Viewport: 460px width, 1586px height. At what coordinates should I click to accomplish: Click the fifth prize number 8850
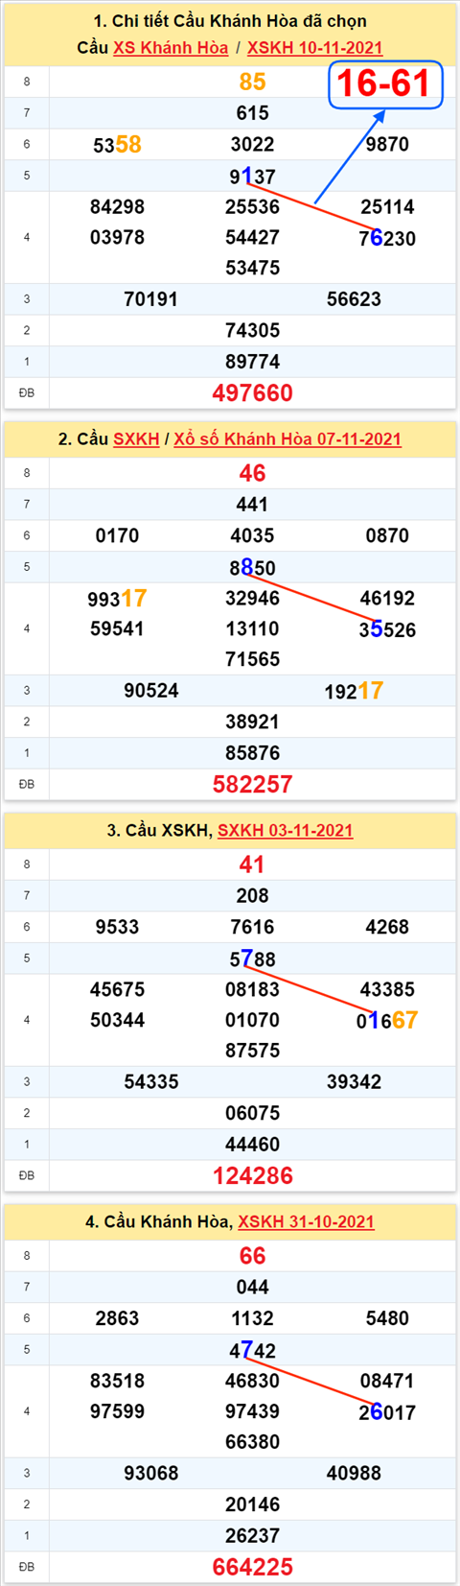(x=253, y=568)
